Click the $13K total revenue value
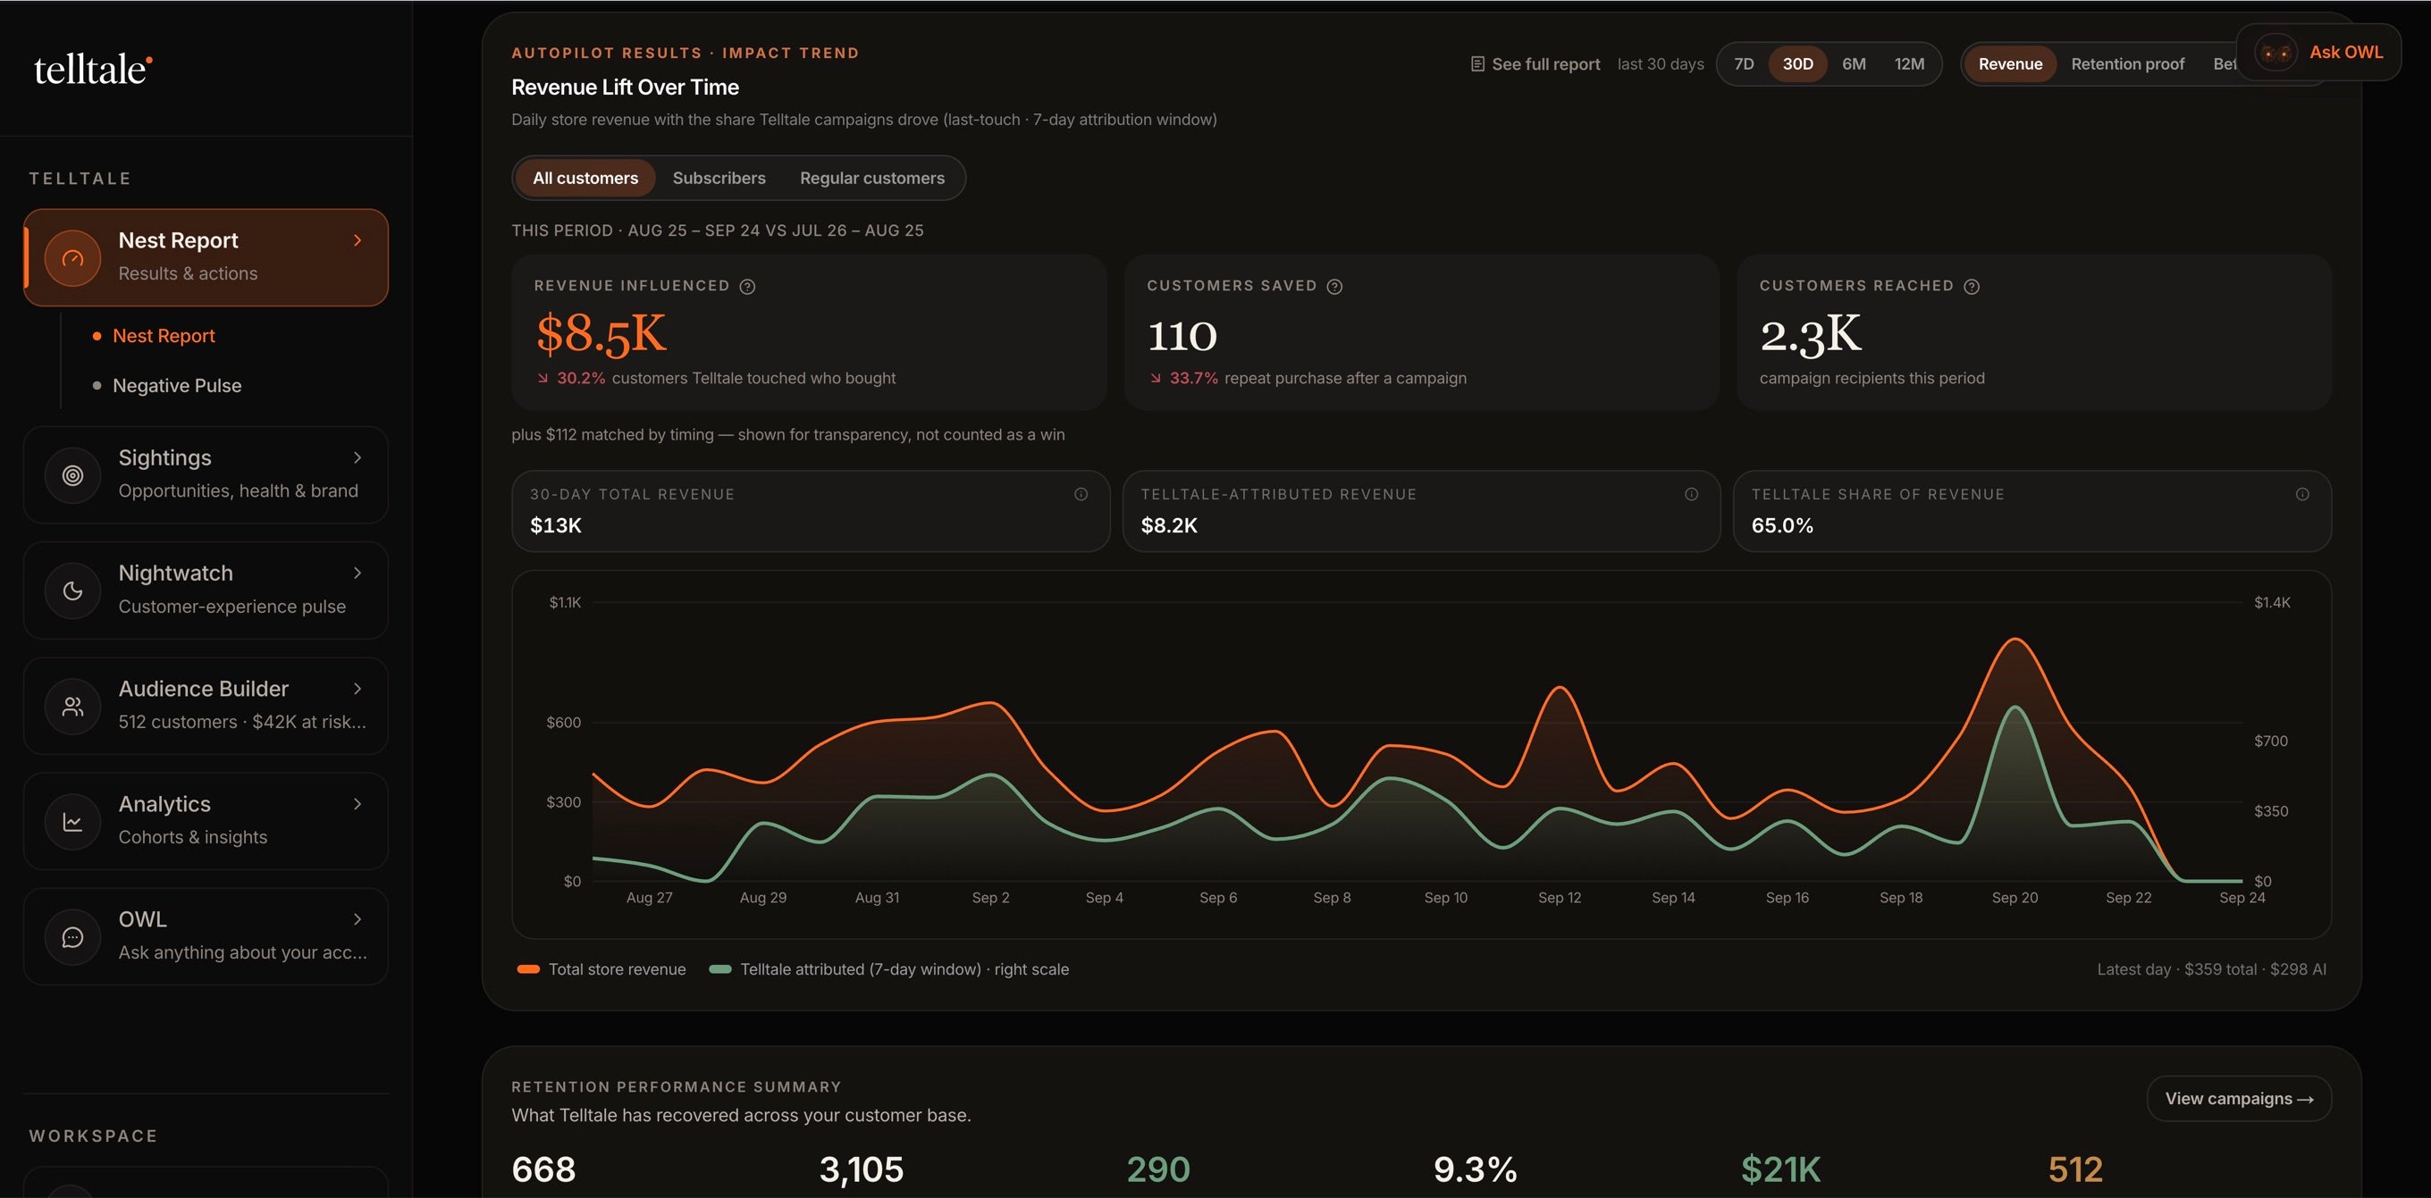 click(556, 525)
